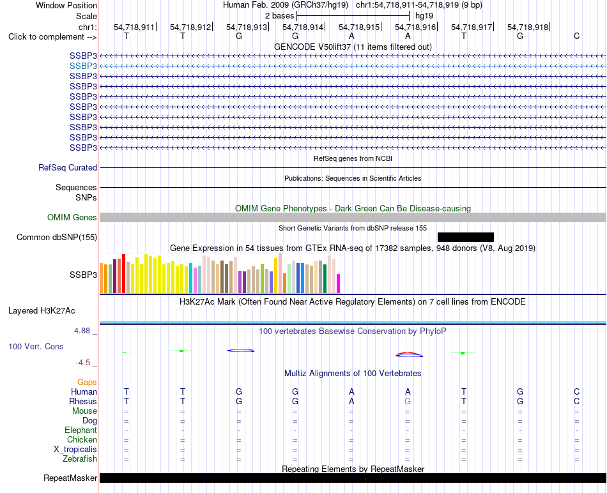This screenshot has width=607, height=493.
Task: Click 'Repeating Elements by RepeatMasker' title
Action: point(353,469)
